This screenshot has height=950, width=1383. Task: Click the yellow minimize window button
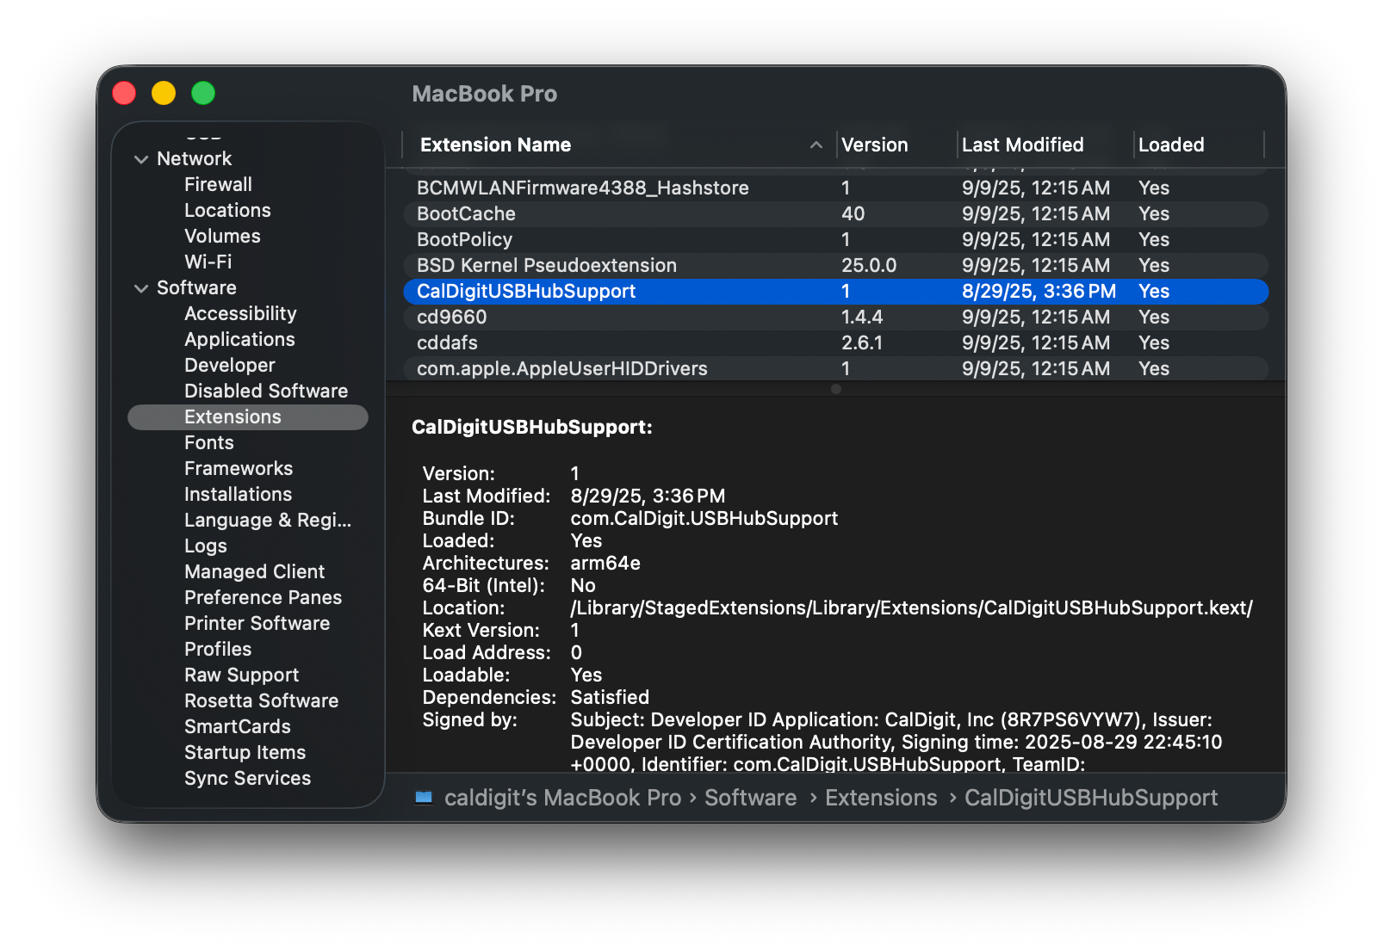click(164, 93)
